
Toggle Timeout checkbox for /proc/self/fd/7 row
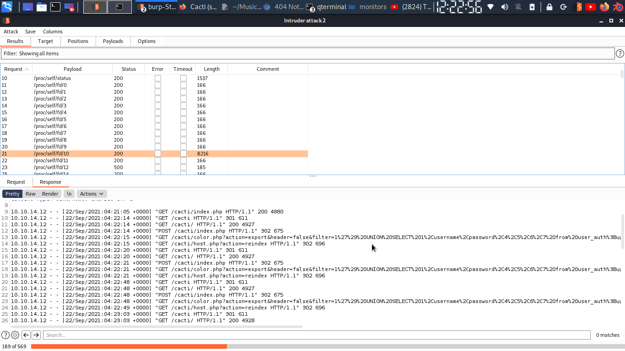(183, 133)
